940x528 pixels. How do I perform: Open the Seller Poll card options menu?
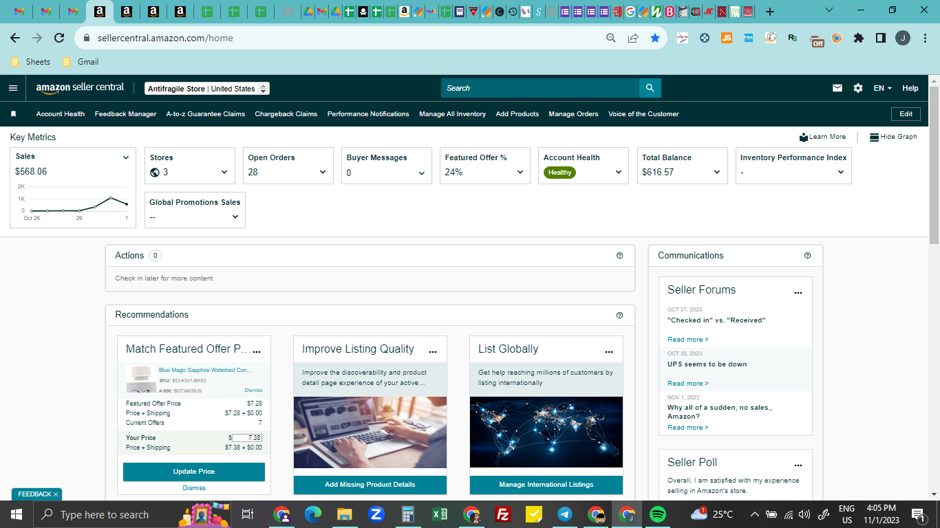point(798,465)
